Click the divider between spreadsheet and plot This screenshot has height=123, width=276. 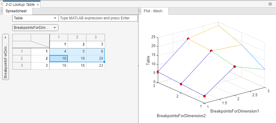(x=138, y=65)
